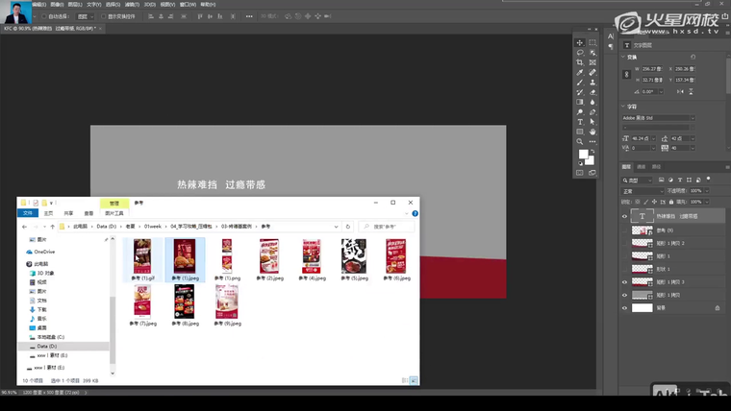Hide the 背景 layer via eye icon
Viewport: 731px width, 411px height.
tap(625, 308)
